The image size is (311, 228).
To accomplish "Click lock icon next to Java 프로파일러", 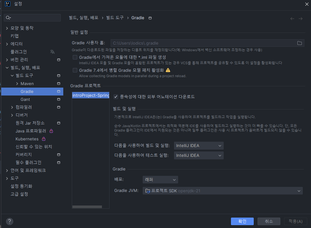I will (x=51, y=131).
